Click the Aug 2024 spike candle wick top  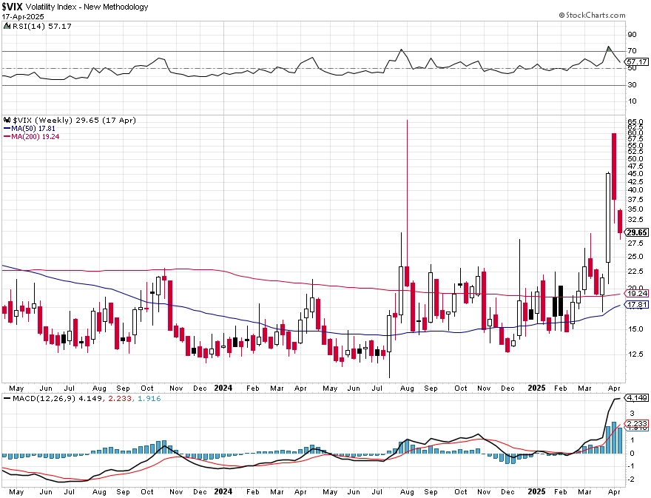click(408, 121)
